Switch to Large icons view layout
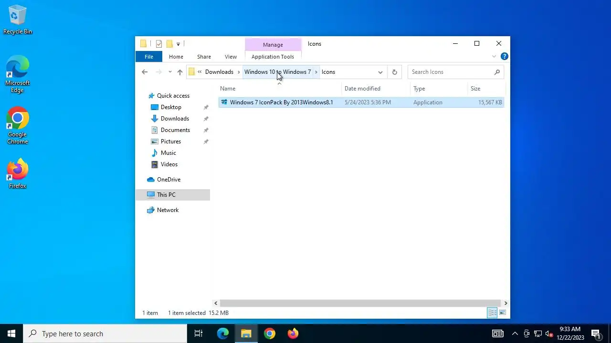Screen dimensions: 611x343 (503, 313)
